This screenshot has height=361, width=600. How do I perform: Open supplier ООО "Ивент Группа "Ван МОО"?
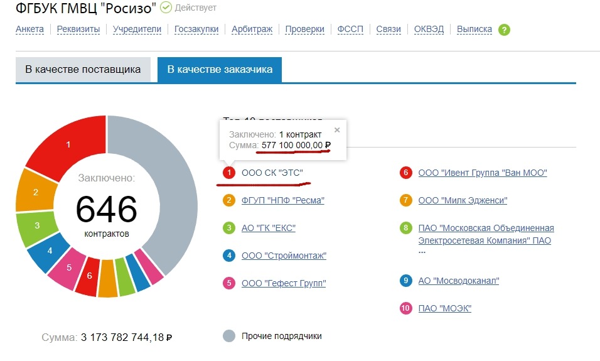point(483,173)
